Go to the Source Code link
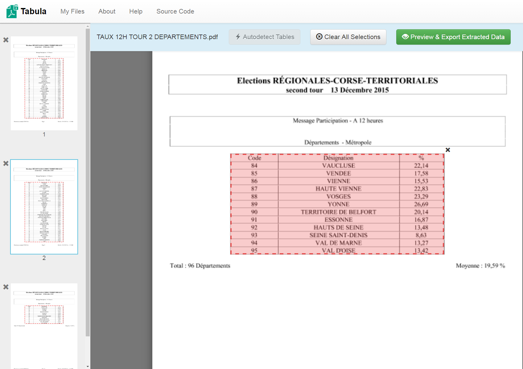Viewport: 523px width, 369px height. [175, 11]
